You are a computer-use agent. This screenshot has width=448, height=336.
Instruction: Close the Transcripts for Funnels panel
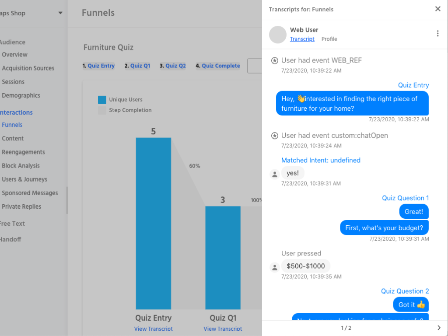pyautogui.click(x=437, y=9)
